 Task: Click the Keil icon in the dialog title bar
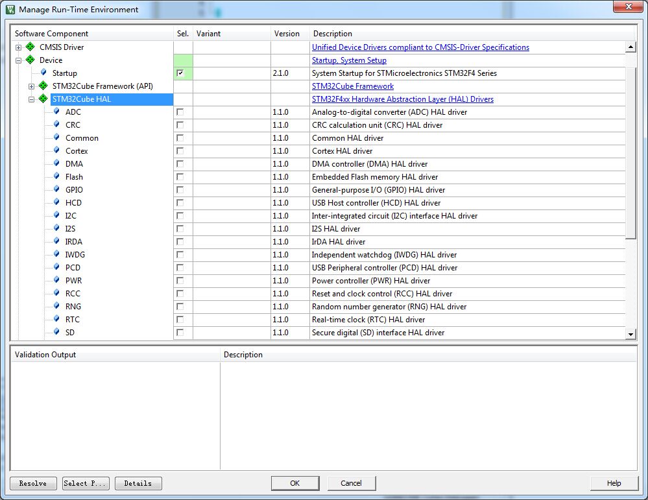coord(10,9)
